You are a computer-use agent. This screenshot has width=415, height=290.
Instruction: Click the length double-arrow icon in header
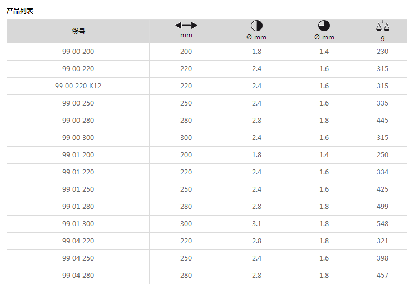click(186, 26)
